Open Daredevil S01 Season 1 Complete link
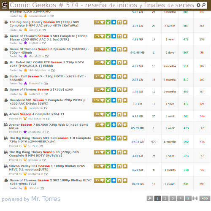211x211 pixels. [x=47, y=102]
